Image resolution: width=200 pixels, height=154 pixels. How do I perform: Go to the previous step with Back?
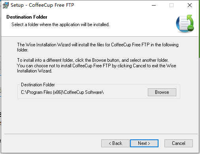coord(115,143)
